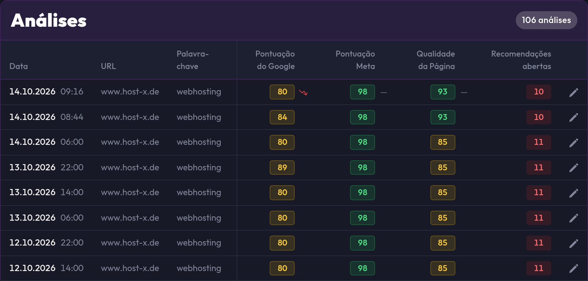This screenshot has width=588, height=281.
Task: Click page quality 85 in 13.10.2026 14:00 row
Action: [x=443, y=193]
